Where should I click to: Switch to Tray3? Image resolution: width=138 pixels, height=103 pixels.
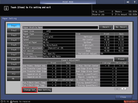click(x=14, y=35)
